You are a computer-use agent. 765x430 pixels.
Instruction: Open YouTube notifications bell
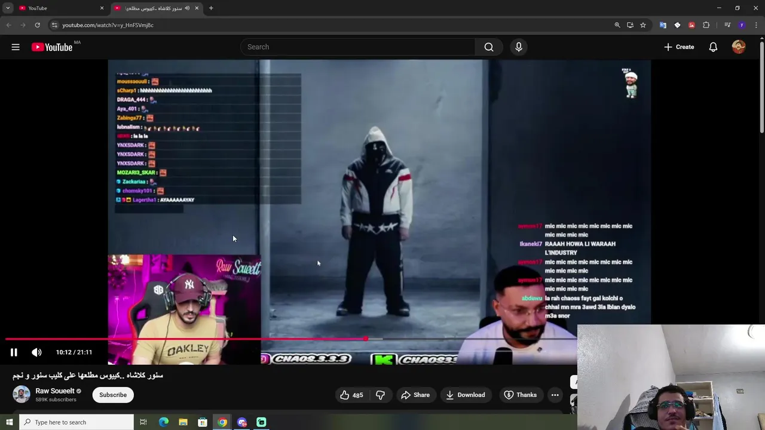click(x=713, y=47)
